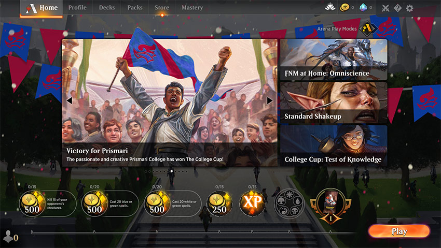Go to next carousel slide arrow

(x=269, y=100)
